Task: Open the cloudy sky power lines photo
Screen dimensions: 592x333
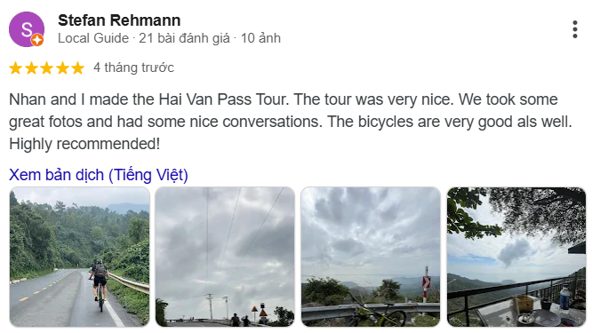Action: point(225,257)
